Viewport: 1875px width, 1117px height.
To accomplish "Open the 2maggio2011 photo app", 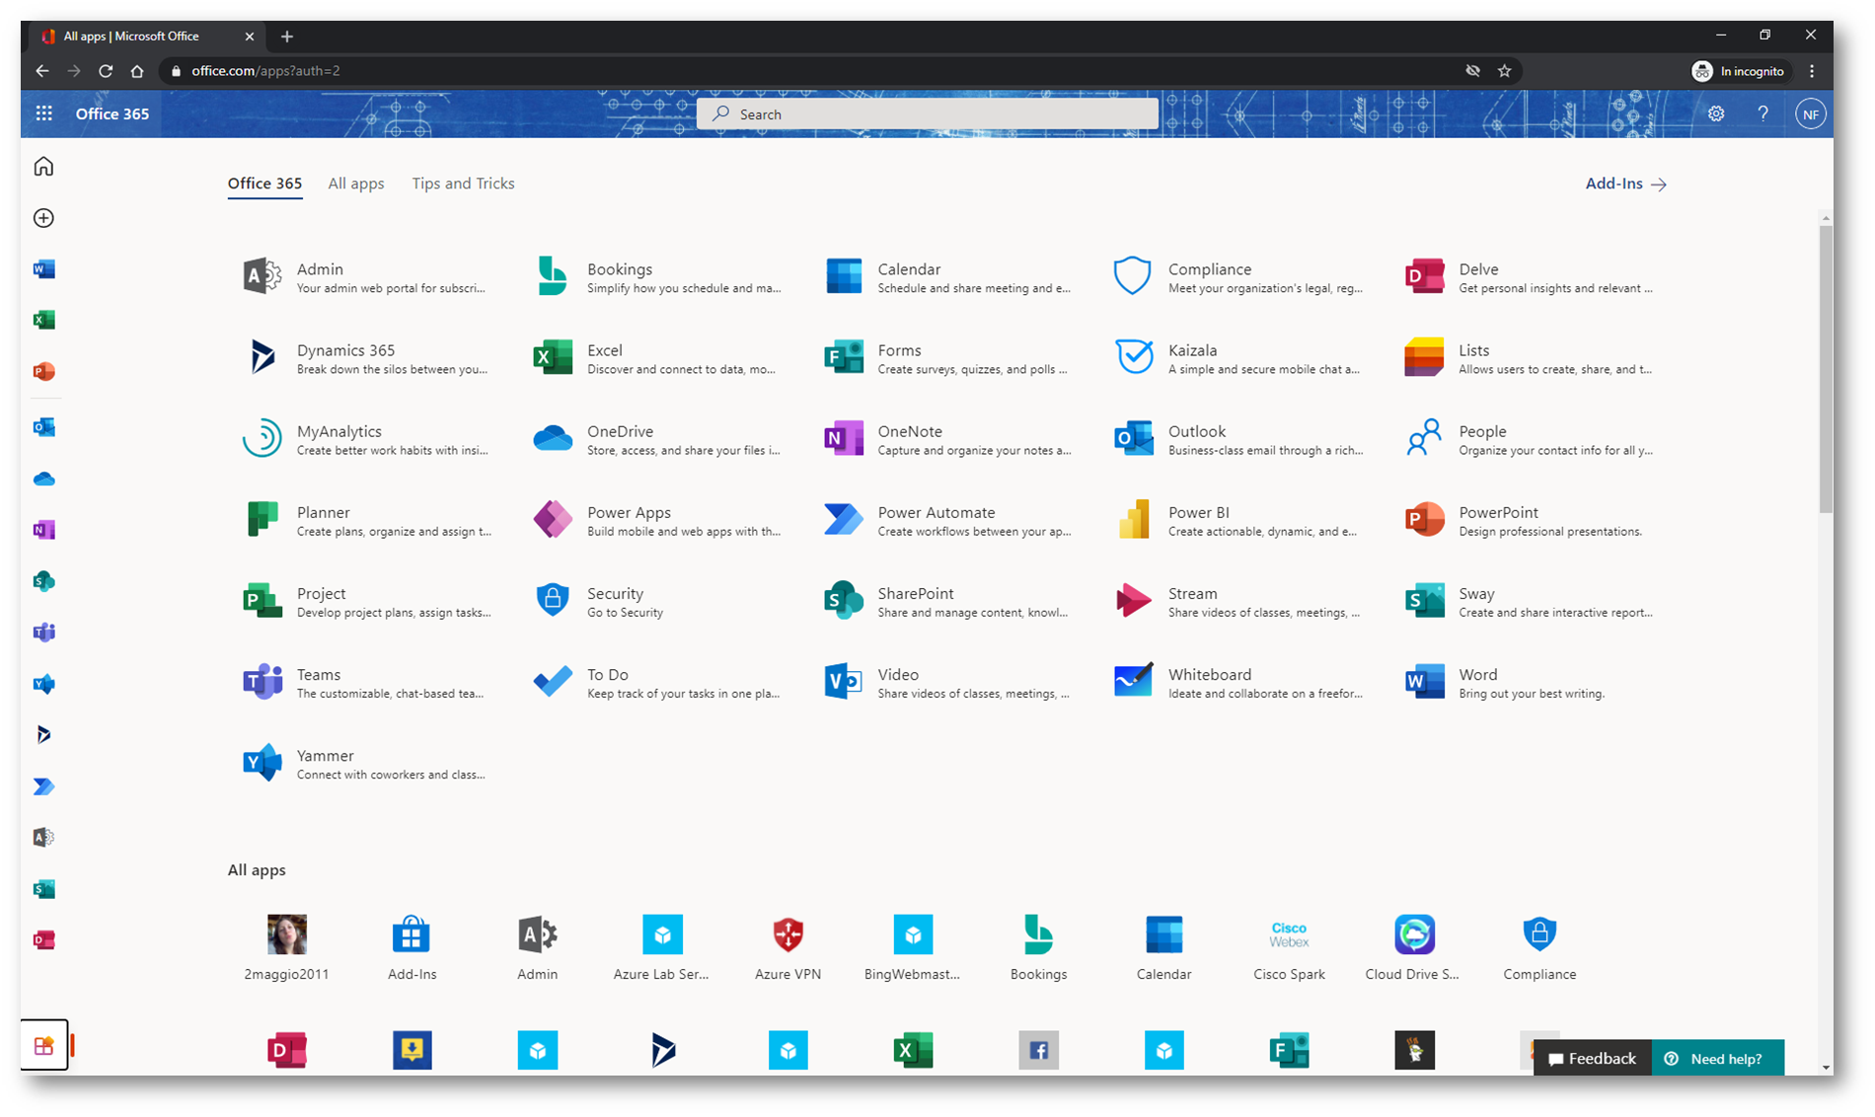I will [286, 947].
